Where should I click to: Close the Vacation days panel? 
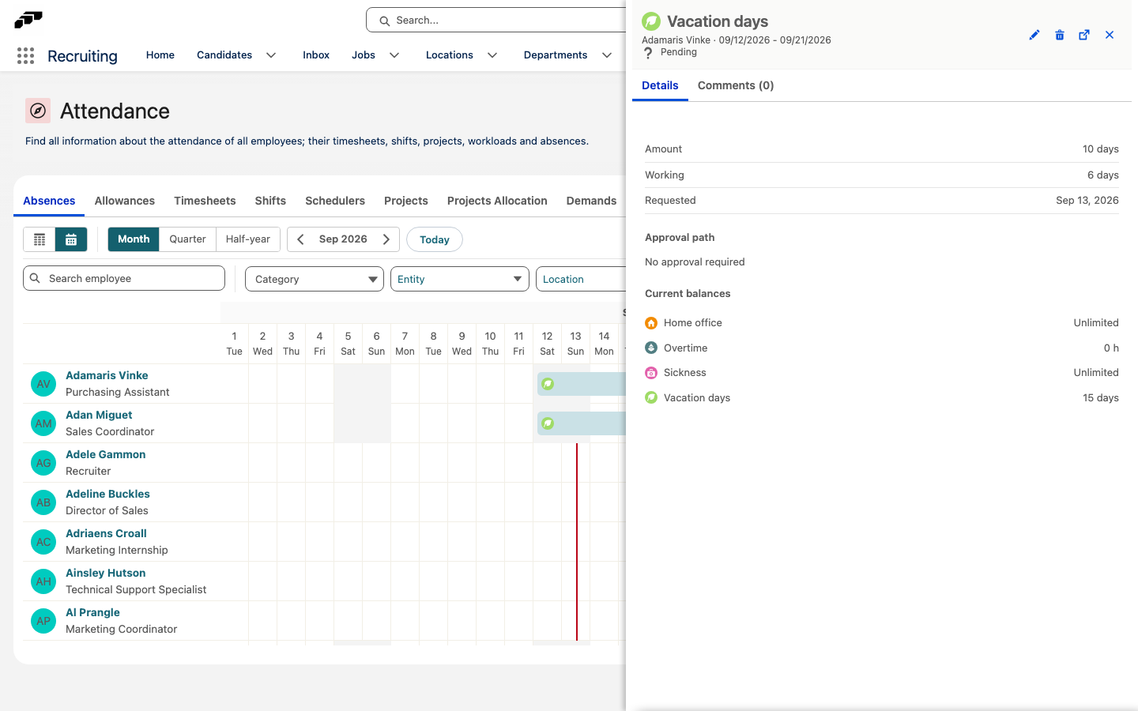(x=1110, y=35)
